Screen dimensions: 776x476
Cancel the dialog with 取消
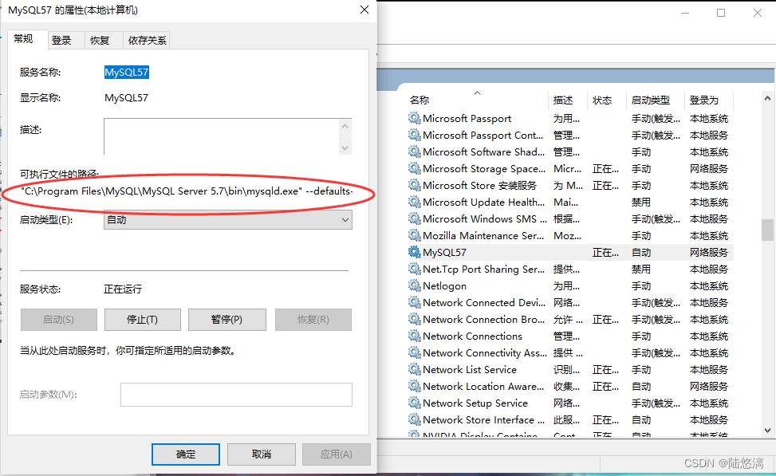pyautogui.click(x=262, y=454)
